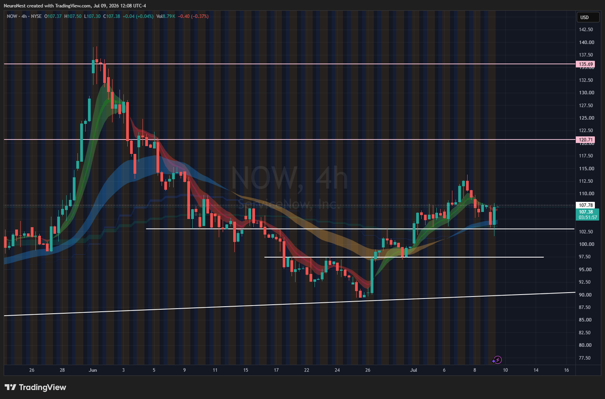This screenshot has width=605, height=399.
Task: Click the 115.00 price axis label
Action: pos(585,168)
